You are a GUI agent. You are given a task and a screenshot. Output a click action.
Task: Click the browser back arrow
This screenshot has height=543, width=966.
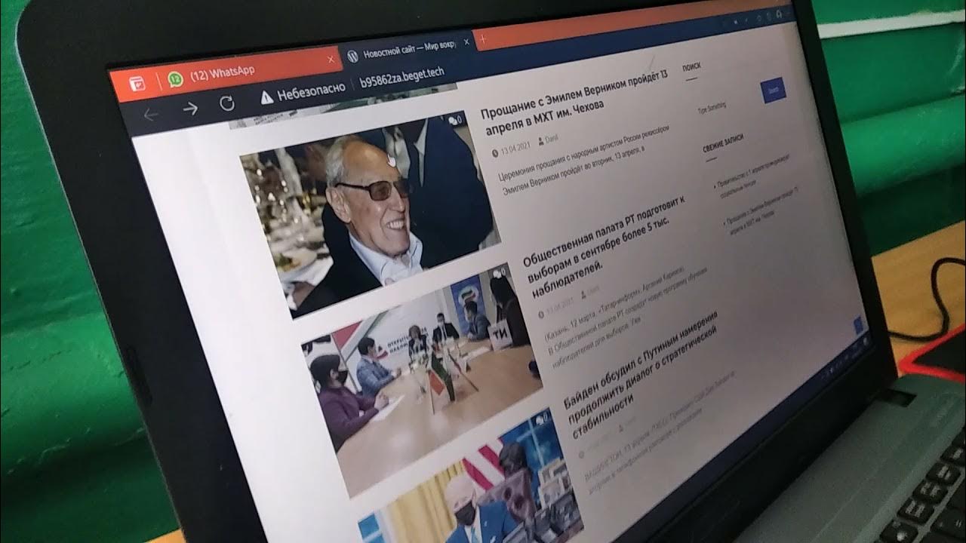point(150,115)
